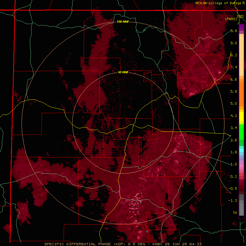This screenshot has width=246, height=246.
Task: Select the 9.0 value on the color scale
Action: tap(234, 43)
